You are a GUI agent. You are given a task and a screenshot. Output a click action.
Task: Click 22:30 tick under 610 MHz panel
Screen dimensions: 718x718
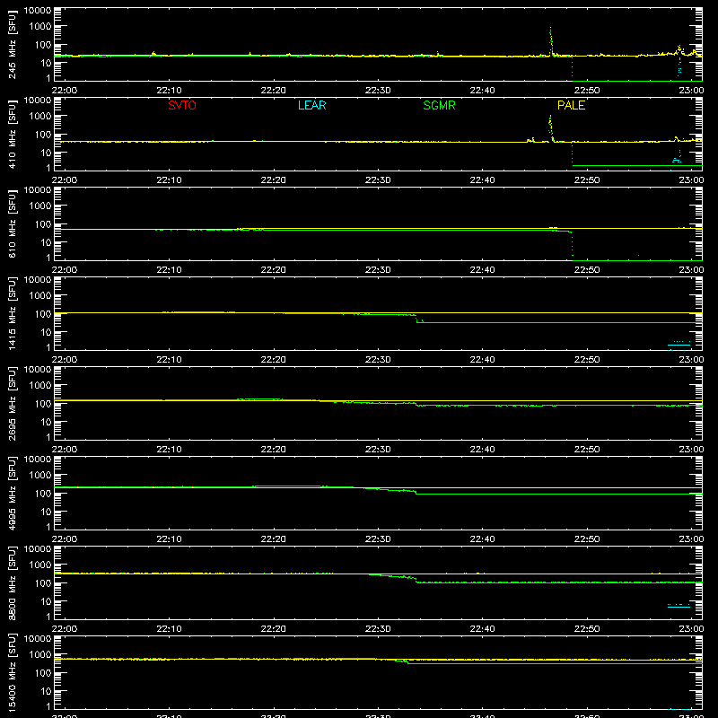click(x=378, y=270)
